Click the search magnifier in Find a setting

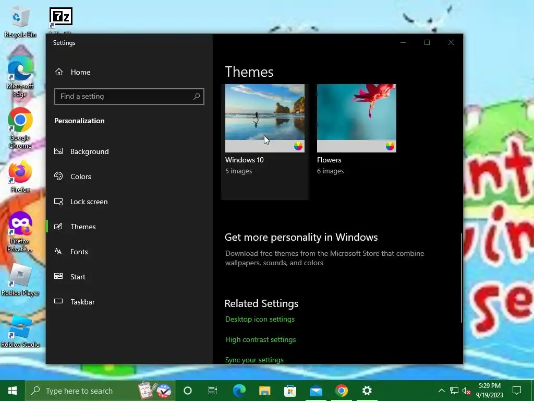[x=197, y=97]
